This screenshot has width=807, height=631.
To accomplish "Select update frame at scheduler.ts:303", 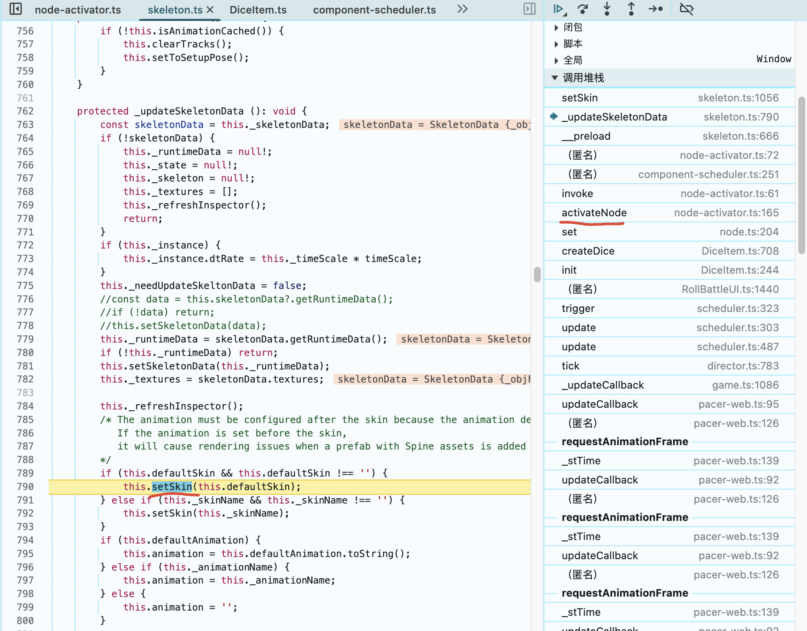I will coord(670,328).
